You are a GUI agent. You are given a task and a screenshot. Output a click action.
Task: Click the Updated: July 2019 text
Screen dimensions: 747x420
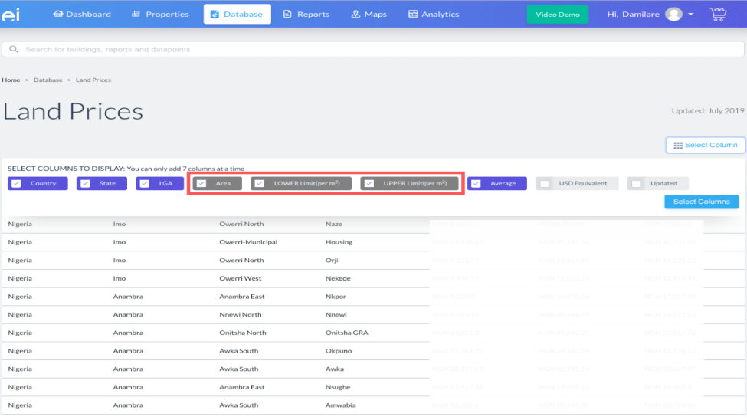[x=708, y=110]
